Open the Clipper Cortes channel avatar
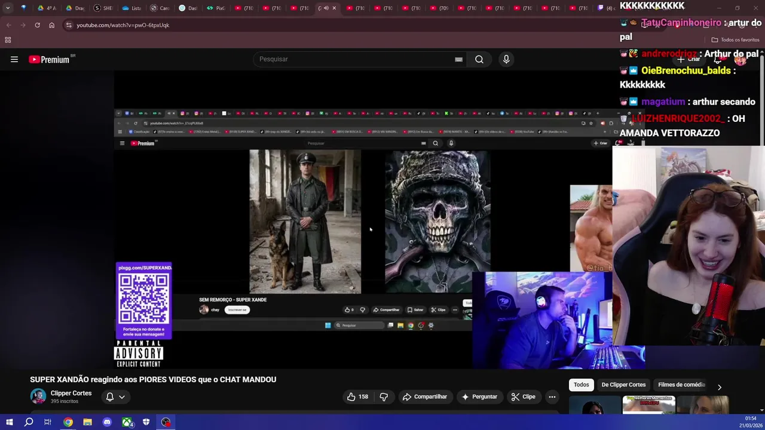 point(38,397)
